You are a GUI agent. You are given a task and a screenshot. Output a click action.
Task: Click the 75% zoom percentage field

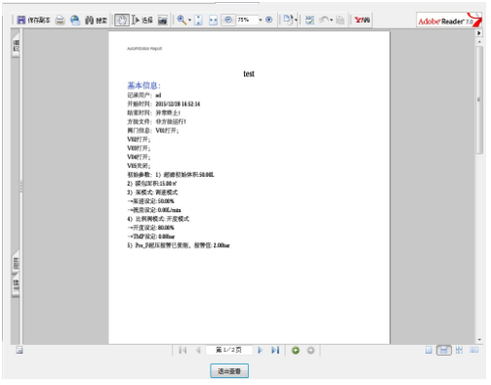click(x=247, y=20)
